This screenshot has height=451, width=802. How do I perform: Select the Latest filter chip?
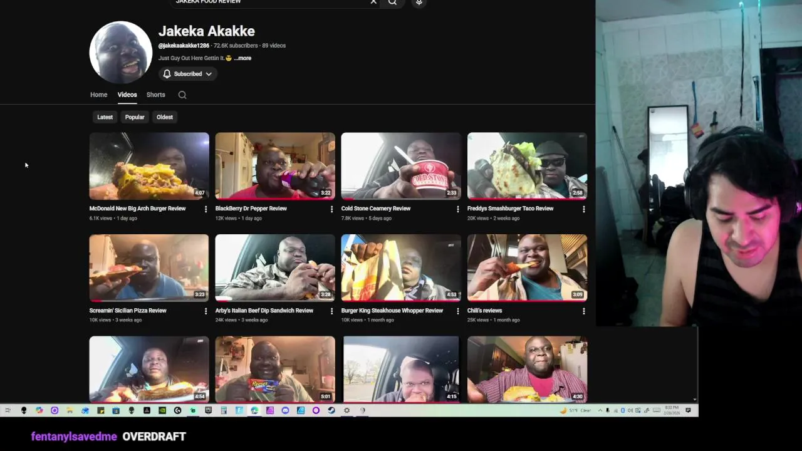pyautogui.click(x=105, y=117)
